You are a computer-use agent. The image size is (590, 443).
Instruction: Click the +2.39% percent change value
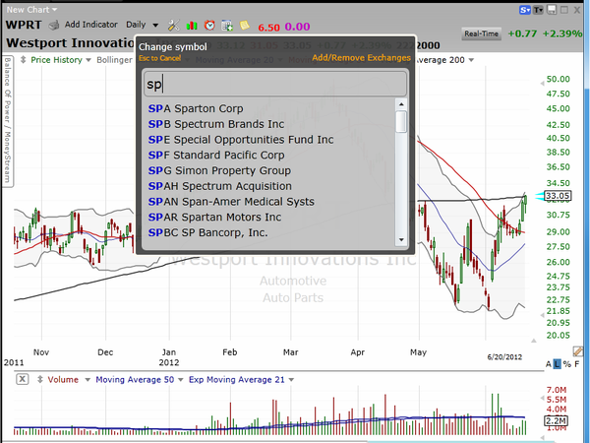pyautogui.click(x=562, y=33)
